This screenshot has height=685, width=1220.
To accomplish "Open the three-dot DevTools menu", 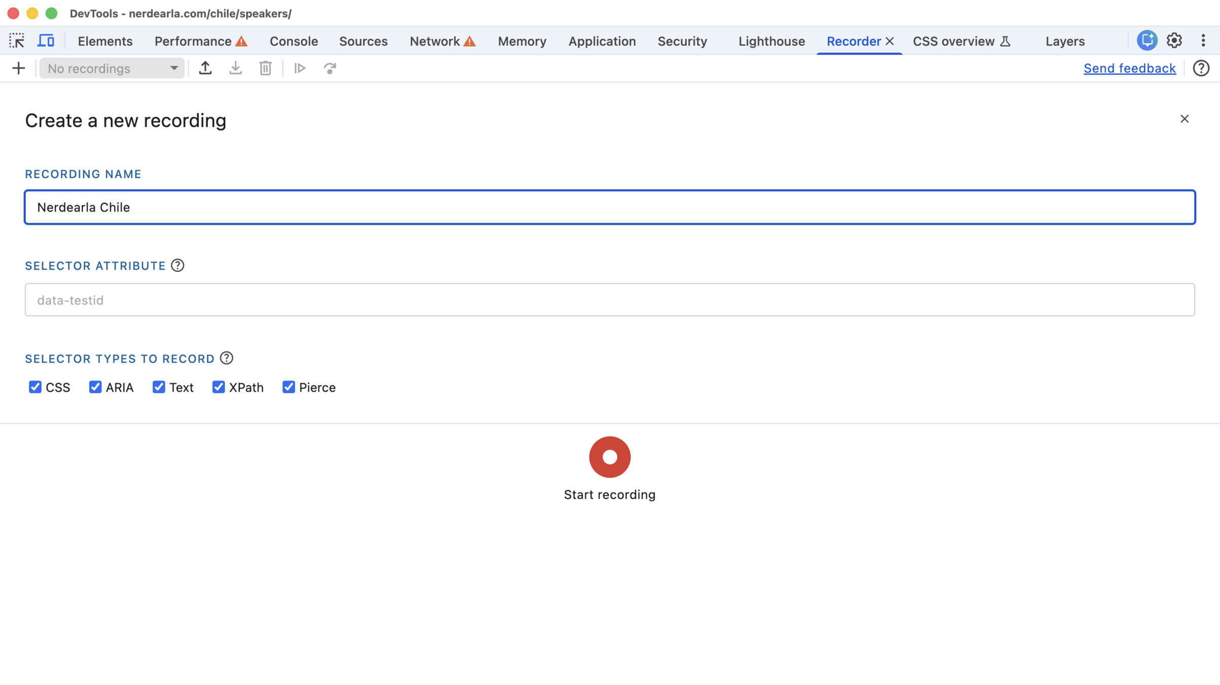I will pos(1203,41).
